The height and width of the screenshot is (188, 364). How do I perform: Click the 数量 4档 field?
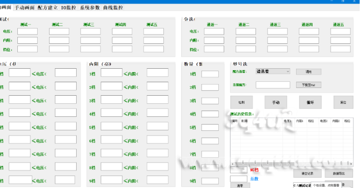point(210,114)
